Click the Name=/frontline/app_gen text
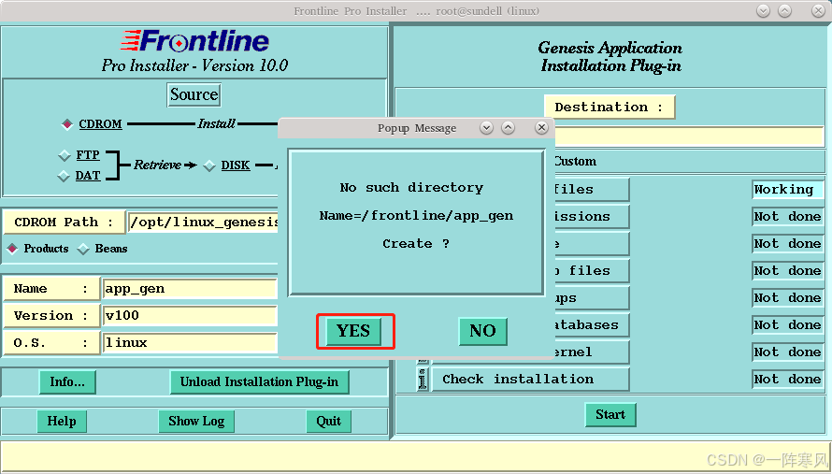The image size is (832, 474). click(417, 216)
